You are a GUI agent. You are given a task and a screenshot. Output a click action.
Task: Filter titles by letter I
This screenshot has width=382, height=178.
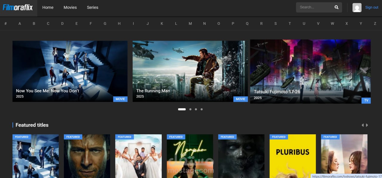(x=133, y=23)
